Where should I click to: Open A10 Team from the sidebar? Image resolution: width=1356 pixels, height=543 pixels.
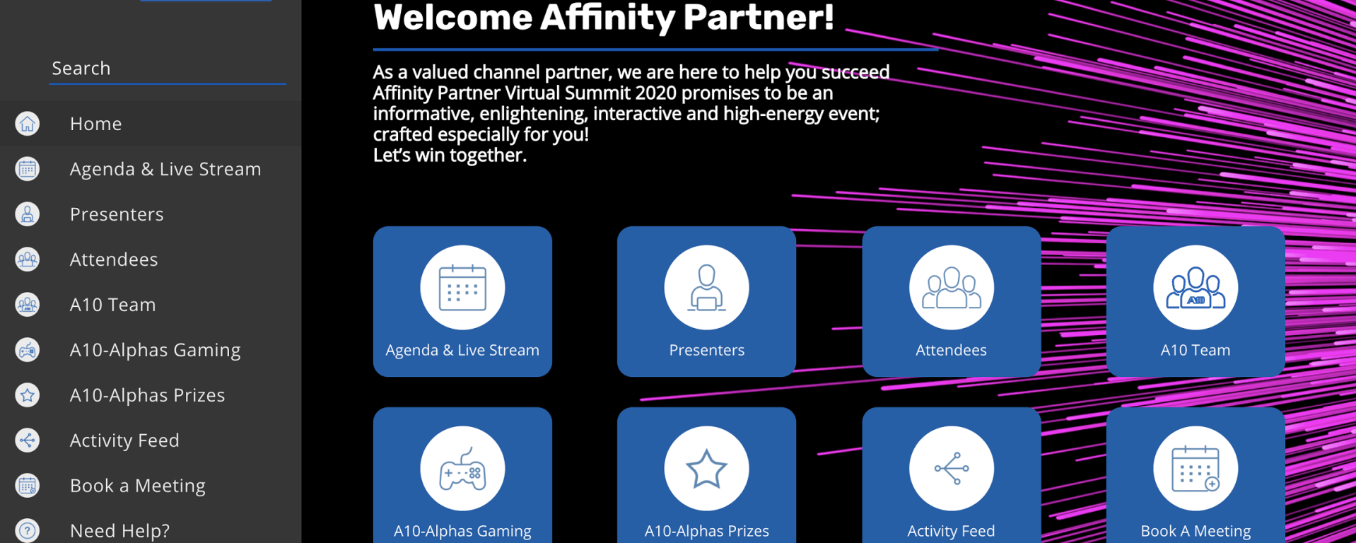click(x=112, y=305)
